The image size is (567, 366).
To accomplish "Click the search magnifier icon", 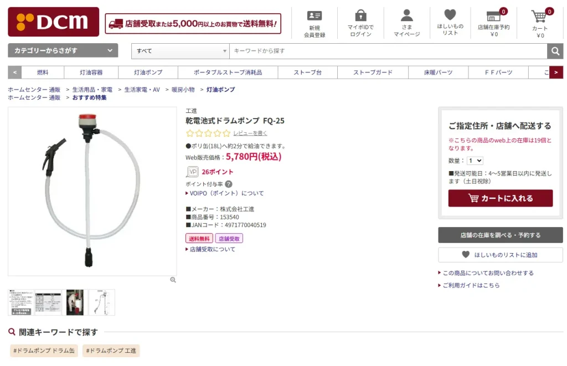I will coord(555,51).
